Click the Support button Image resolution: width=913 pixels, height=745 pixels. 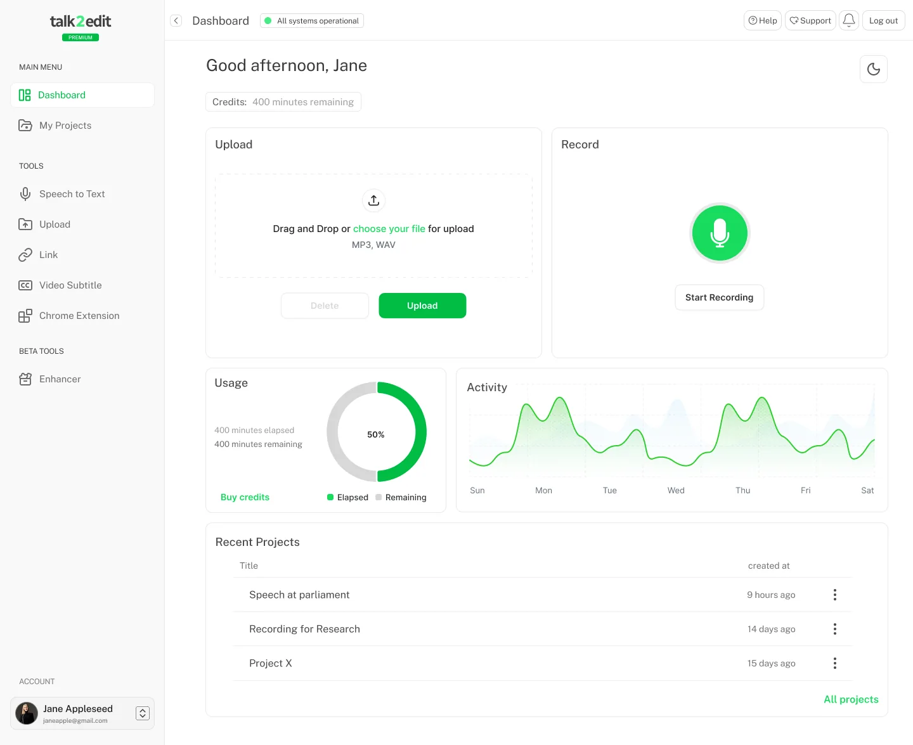[810, 20]
